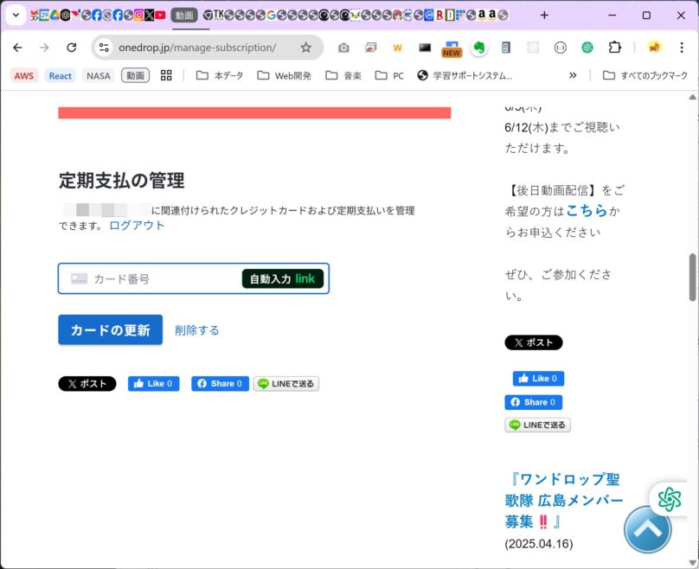Open the bookmarks apps grid icon
This screenshot has height=569, width=699.
(166, 75)
